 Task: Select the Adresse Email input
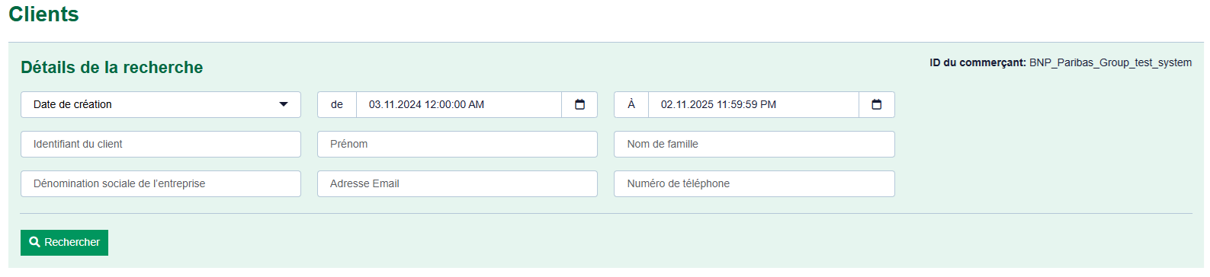click(457, 183)
